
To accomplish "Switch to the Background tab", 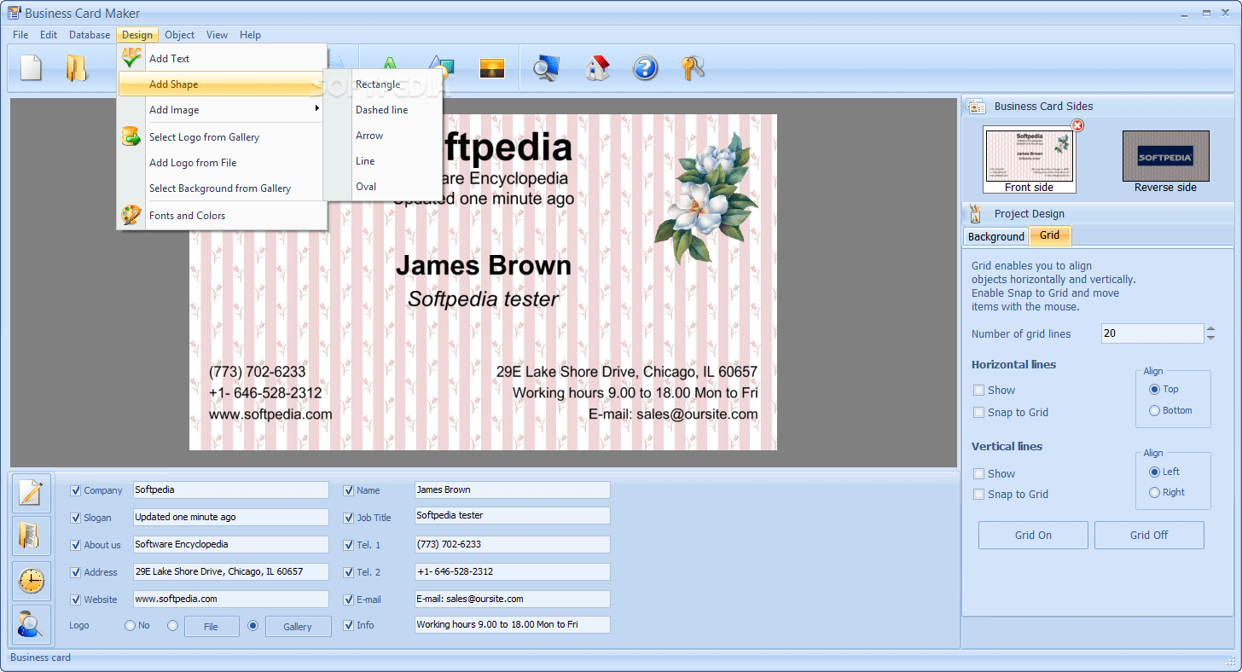I will coord(995,236).
